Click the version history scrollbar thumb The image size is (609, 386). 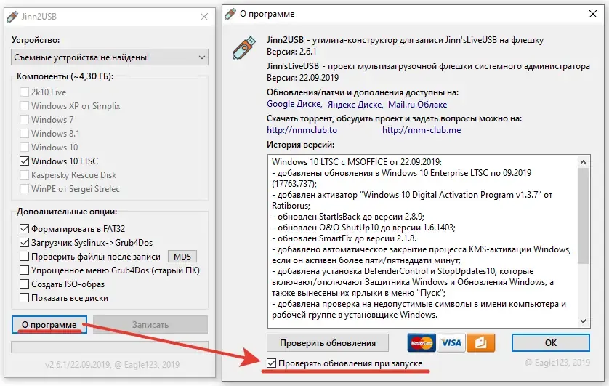(x=583, y=215)
